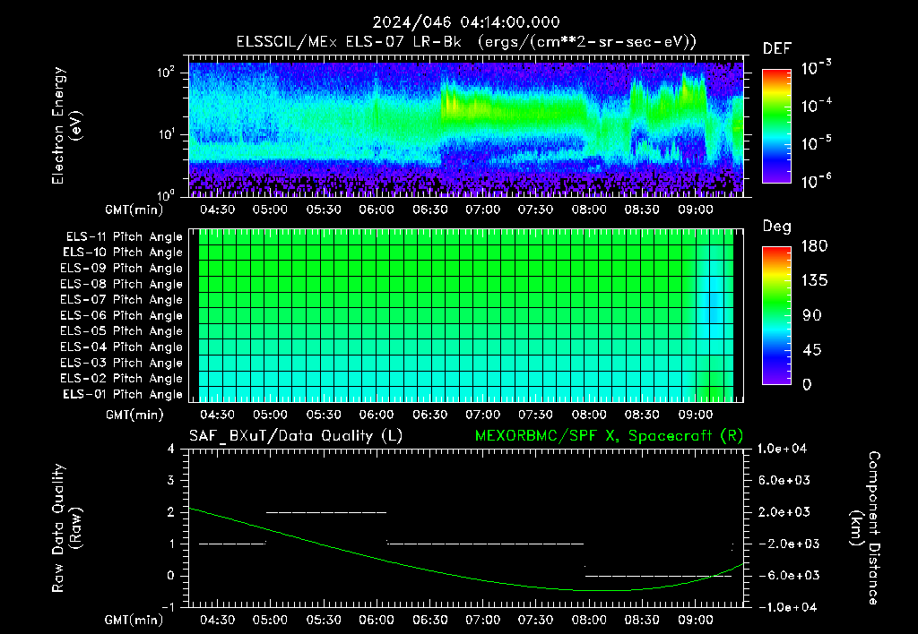Screen dimensions: 918x634
Task: Click the data quality level 2 line segment
Action: click(326, 512)
